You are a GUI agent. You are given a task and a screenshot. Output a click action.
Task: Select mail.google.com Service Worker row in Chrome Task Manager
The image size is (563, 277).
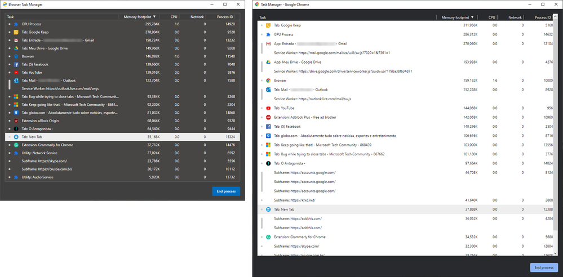pos(406,53)
